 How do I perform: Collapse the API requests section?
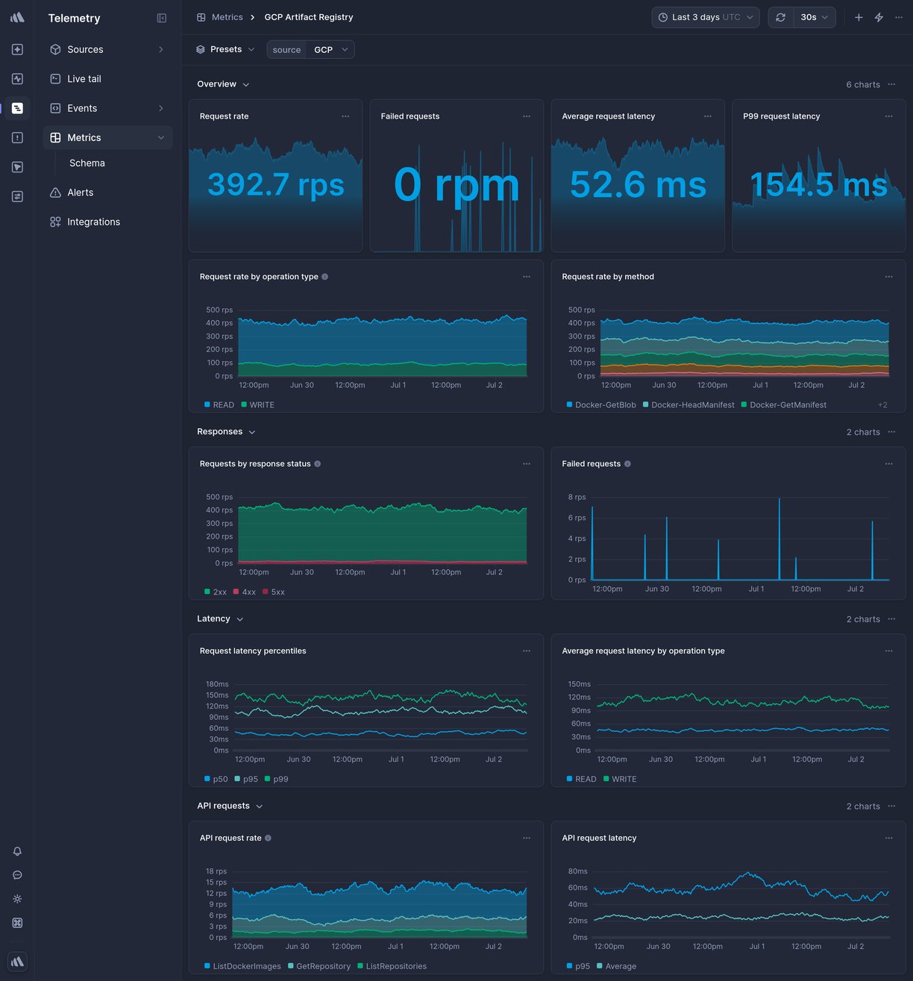tap(230, 806)
